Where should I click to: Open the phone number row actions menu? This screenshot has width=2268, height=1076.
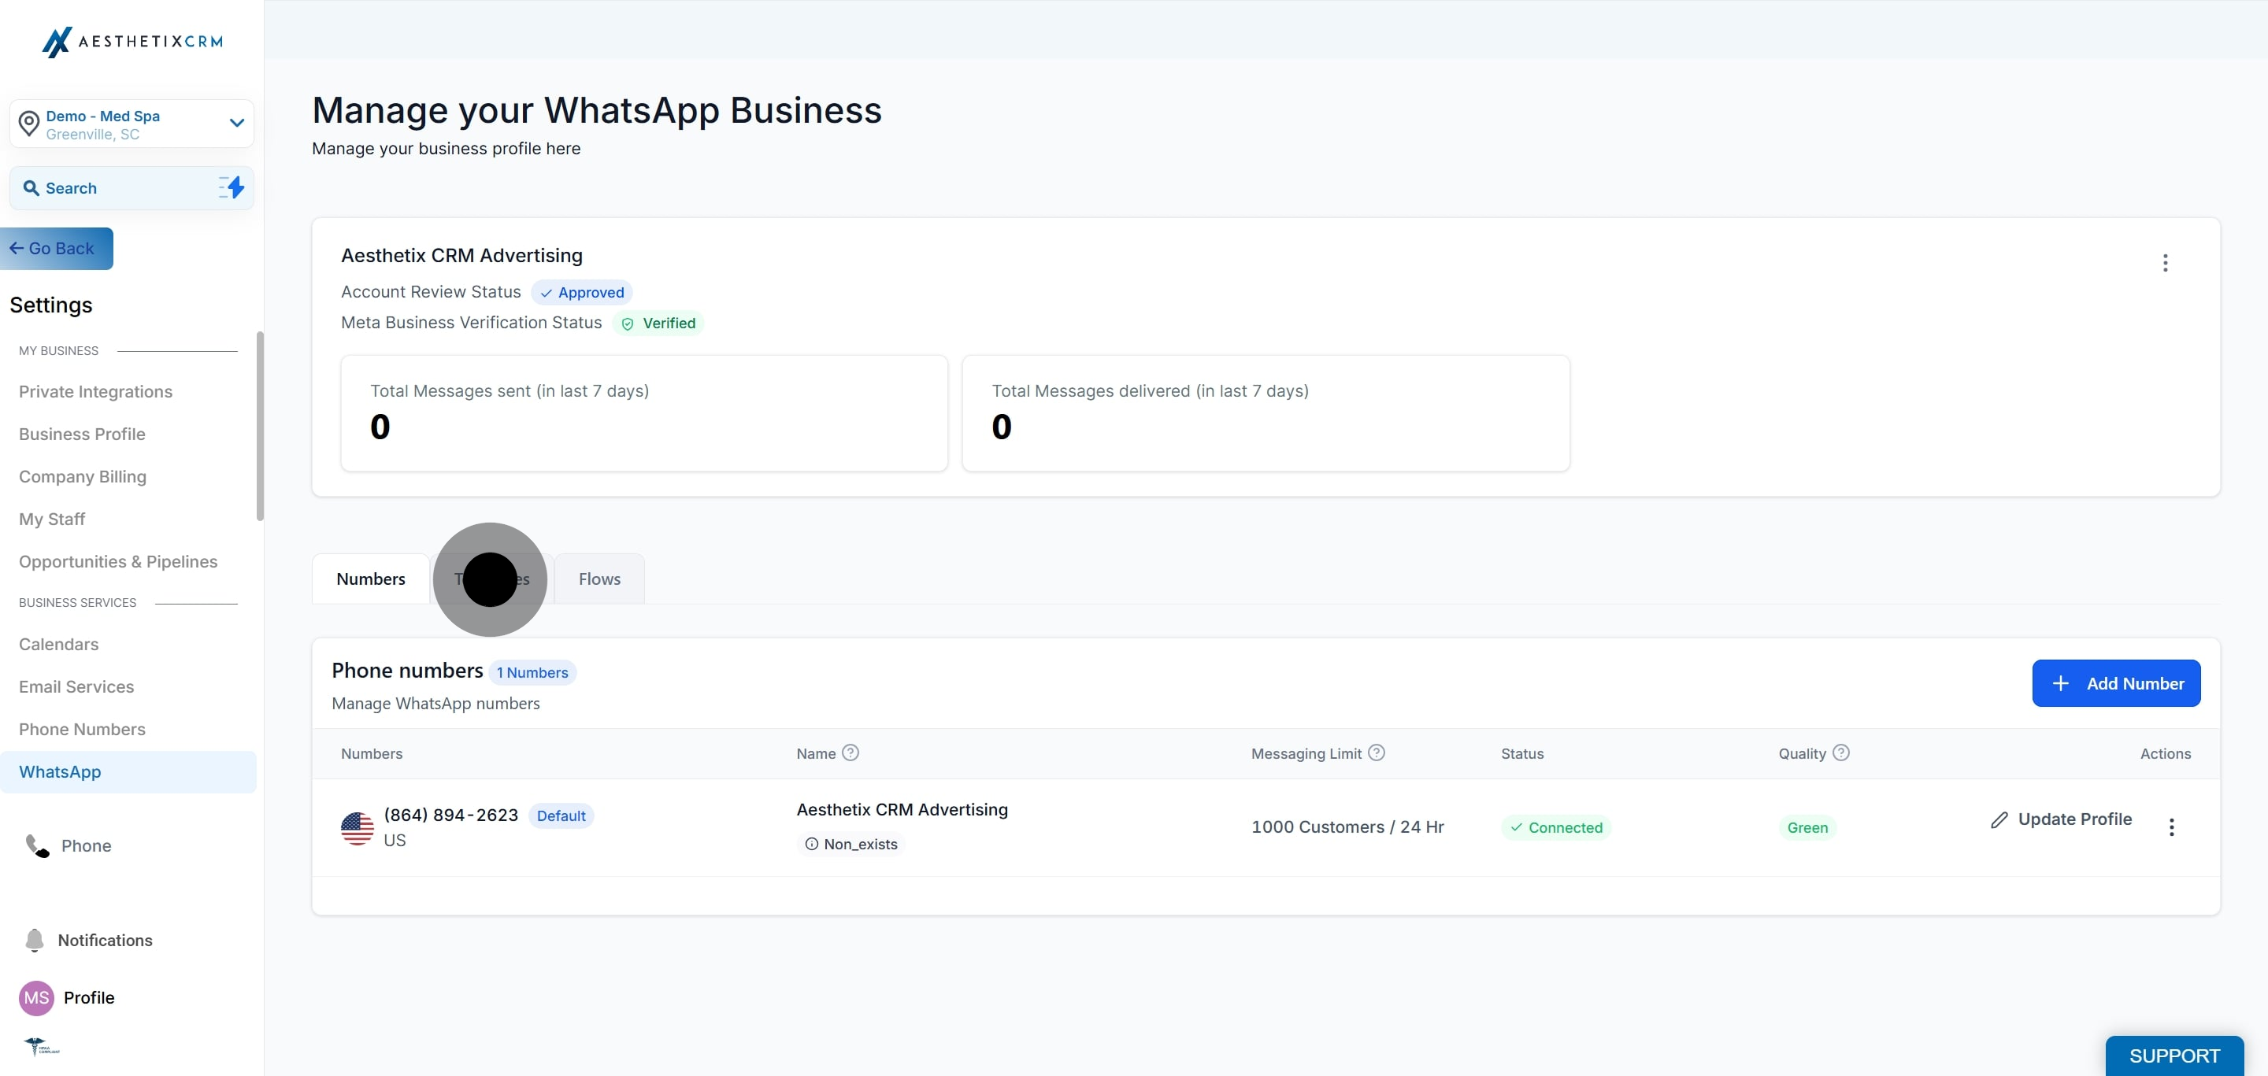(2171, 827)
